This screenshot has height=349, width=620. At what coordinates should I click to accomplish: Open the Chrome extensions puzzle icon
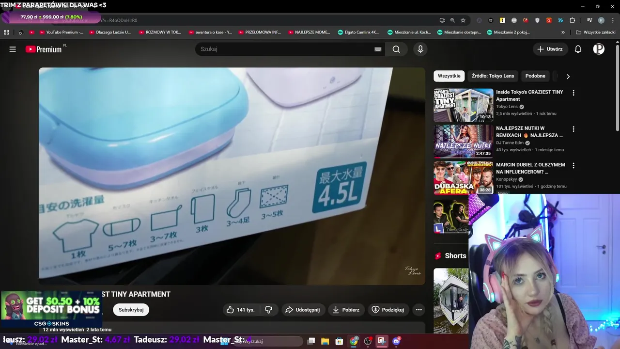pyautogui.click(x=573, y=20)
